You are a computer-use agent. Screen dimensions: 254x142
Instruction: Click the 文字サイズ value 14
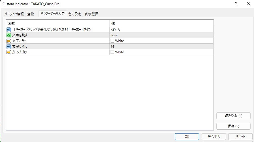[113, 46]
